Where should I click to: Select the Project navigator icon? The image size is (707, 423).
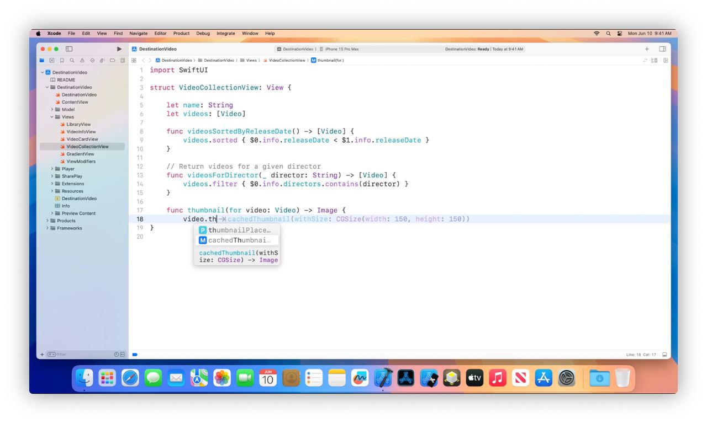43,60
